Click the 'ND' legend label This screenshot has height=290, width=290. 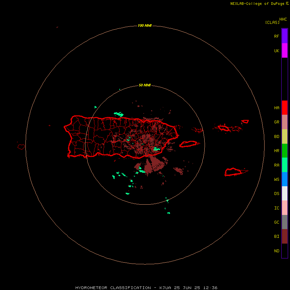276,251
